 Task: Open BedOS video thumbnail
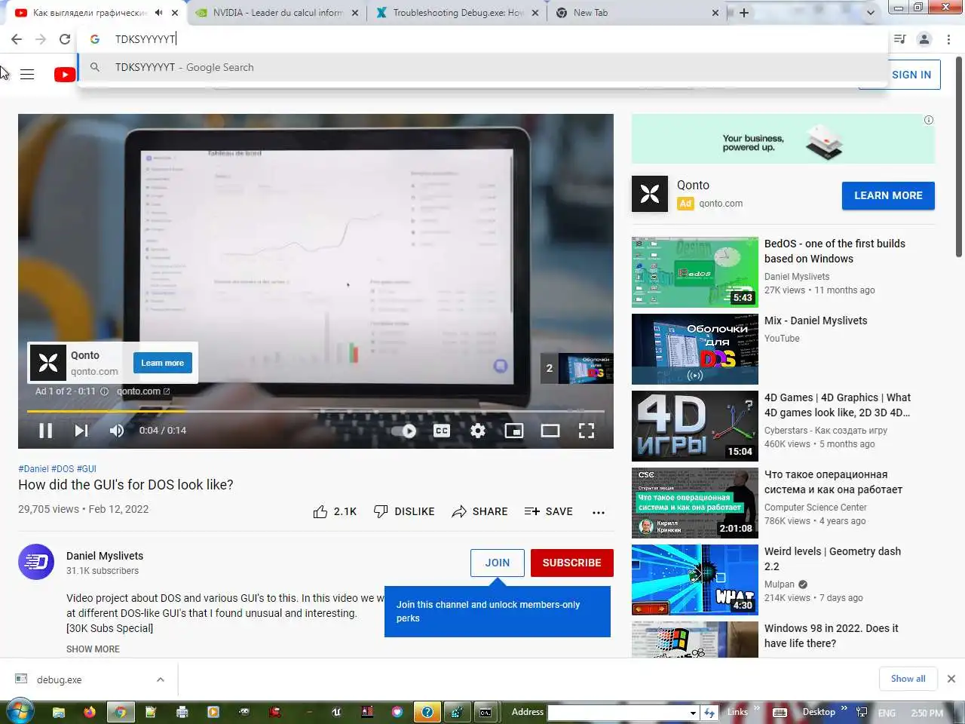pos(695,272)
